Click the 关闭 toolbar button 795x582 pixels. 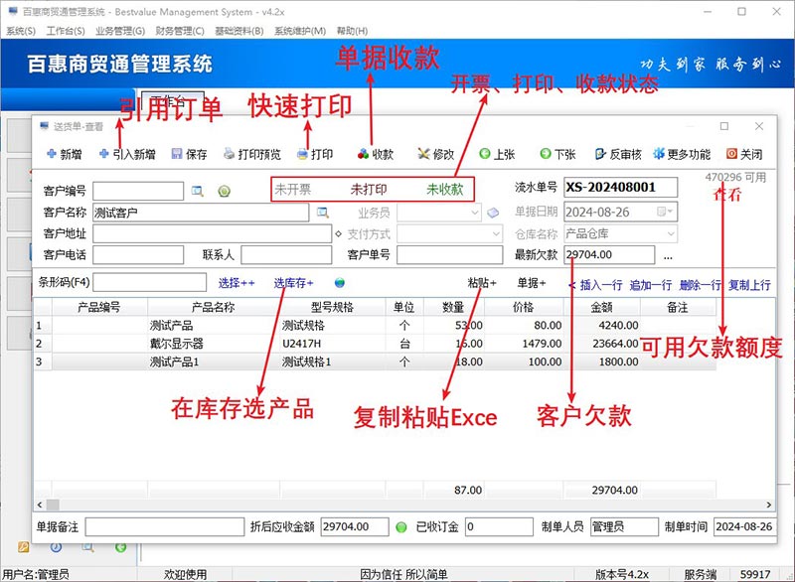[744, 154]
